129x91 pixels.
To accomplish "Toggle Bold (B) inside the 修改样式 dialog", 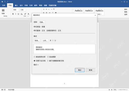I will pyautogui.click(x=50, y=40).
